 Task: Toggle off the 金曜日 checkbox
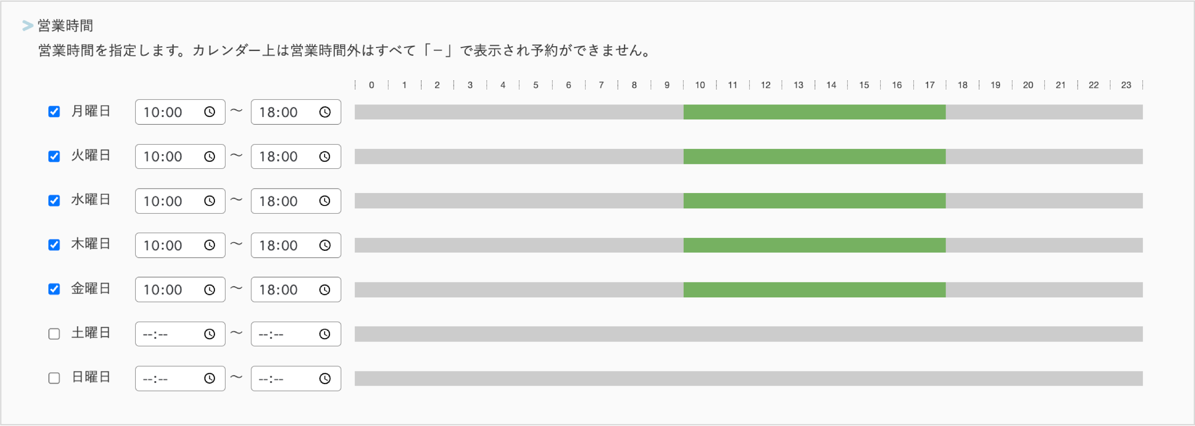click(54, 289)
